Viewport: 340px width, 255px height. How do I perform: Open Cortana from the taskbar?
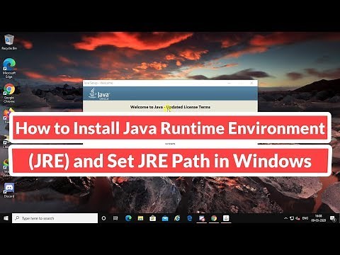103,218
